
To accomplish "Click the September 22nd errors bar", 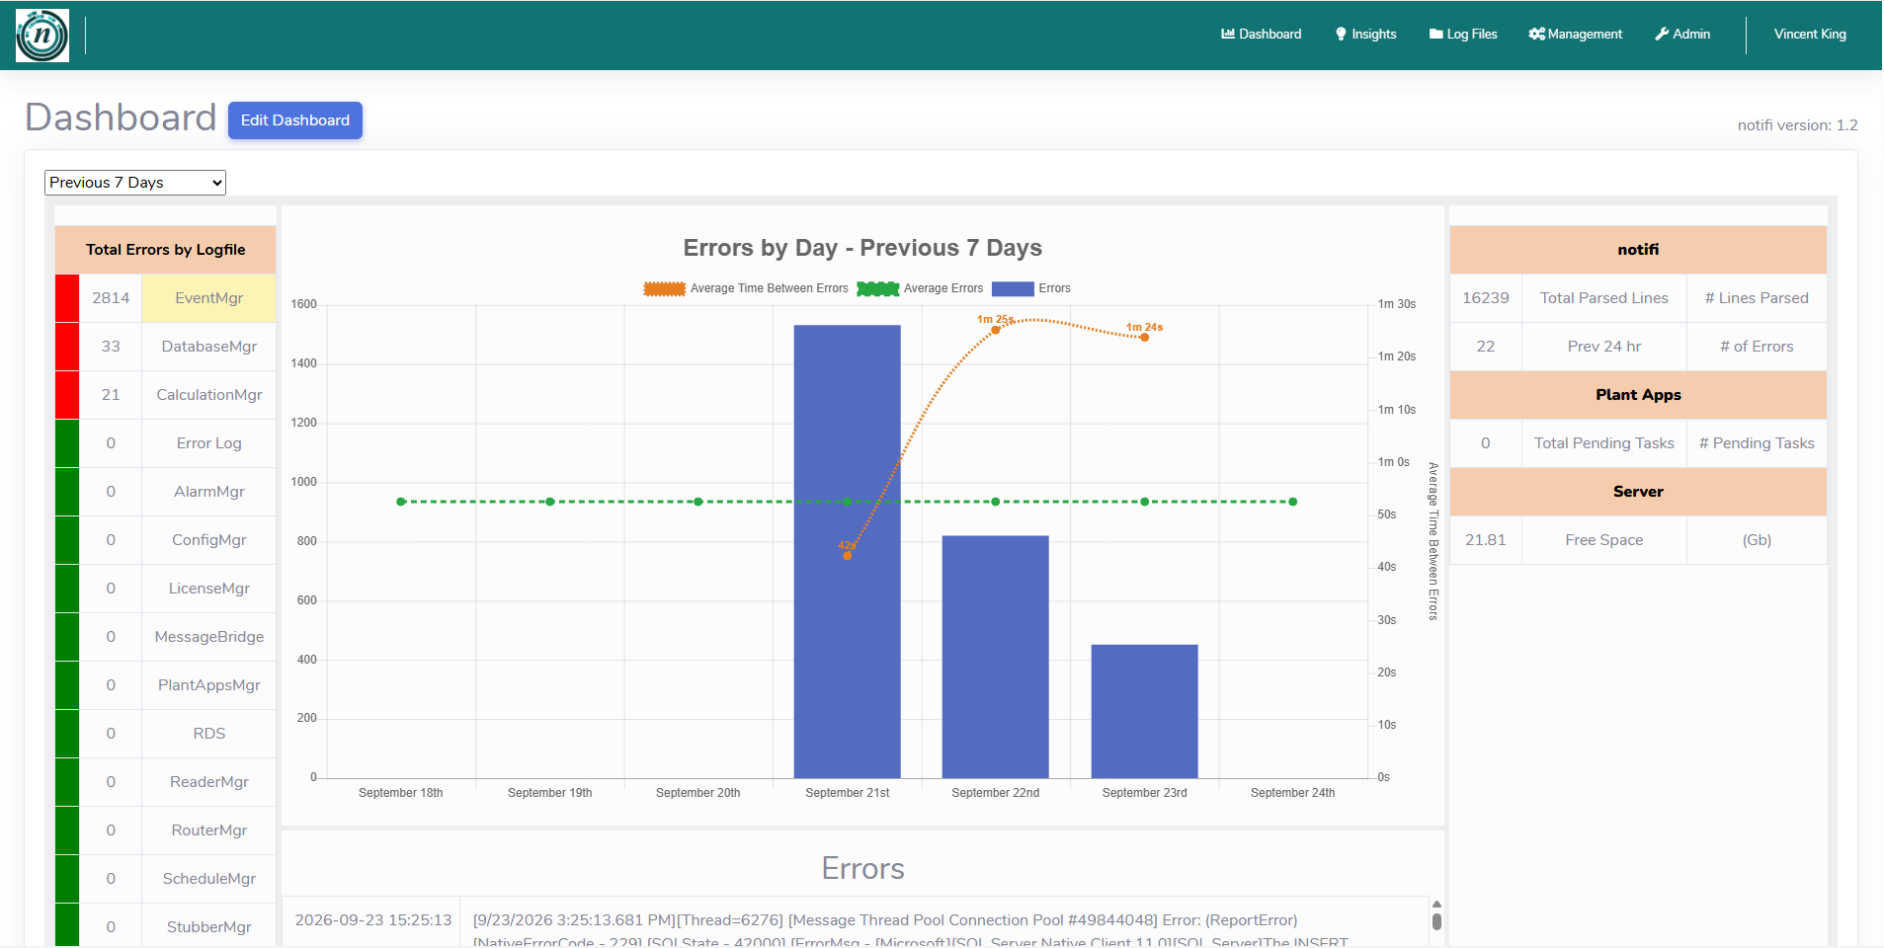I will tap(996, 657).
